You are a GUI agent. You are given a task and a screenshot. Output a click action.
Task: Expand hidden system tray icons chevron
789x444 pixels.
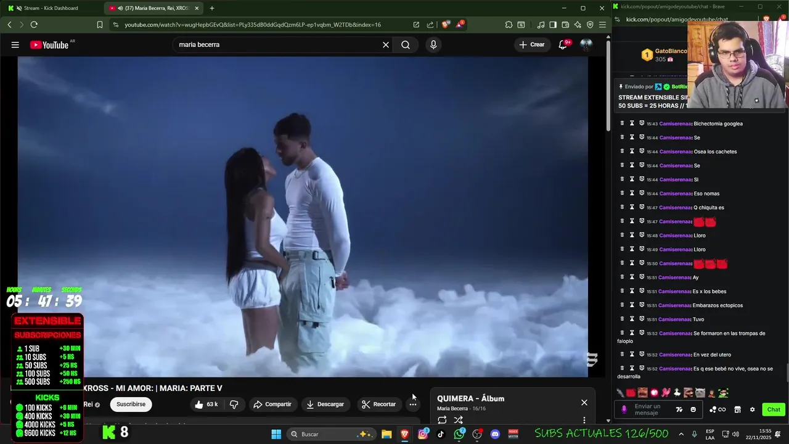coord(681,434)
